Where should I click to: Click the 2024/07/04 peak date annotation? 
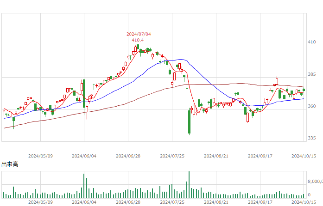click(x=139, y=34)
